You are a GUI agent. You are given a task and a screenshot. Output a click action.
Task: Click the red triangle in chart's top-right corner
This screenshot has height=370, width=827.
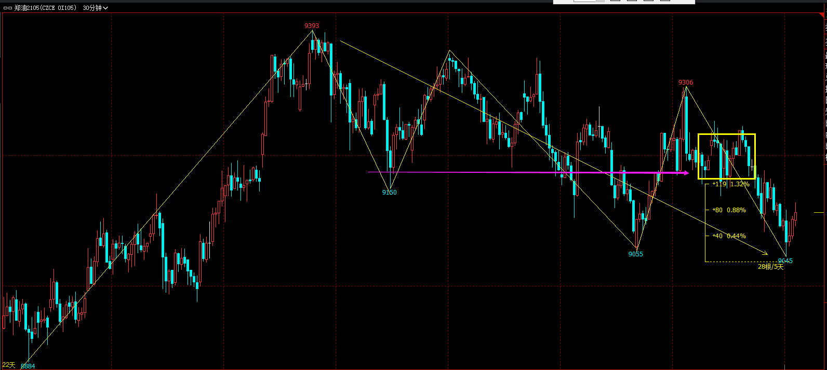pyautogui.click(x=823, y=16)
